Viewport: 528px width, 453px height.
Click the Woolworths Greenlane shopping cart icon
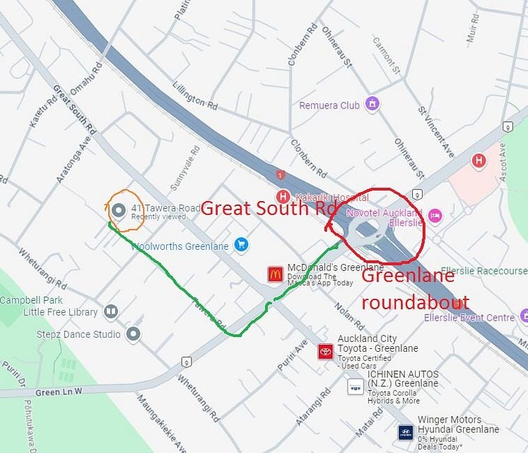point(241,244)
